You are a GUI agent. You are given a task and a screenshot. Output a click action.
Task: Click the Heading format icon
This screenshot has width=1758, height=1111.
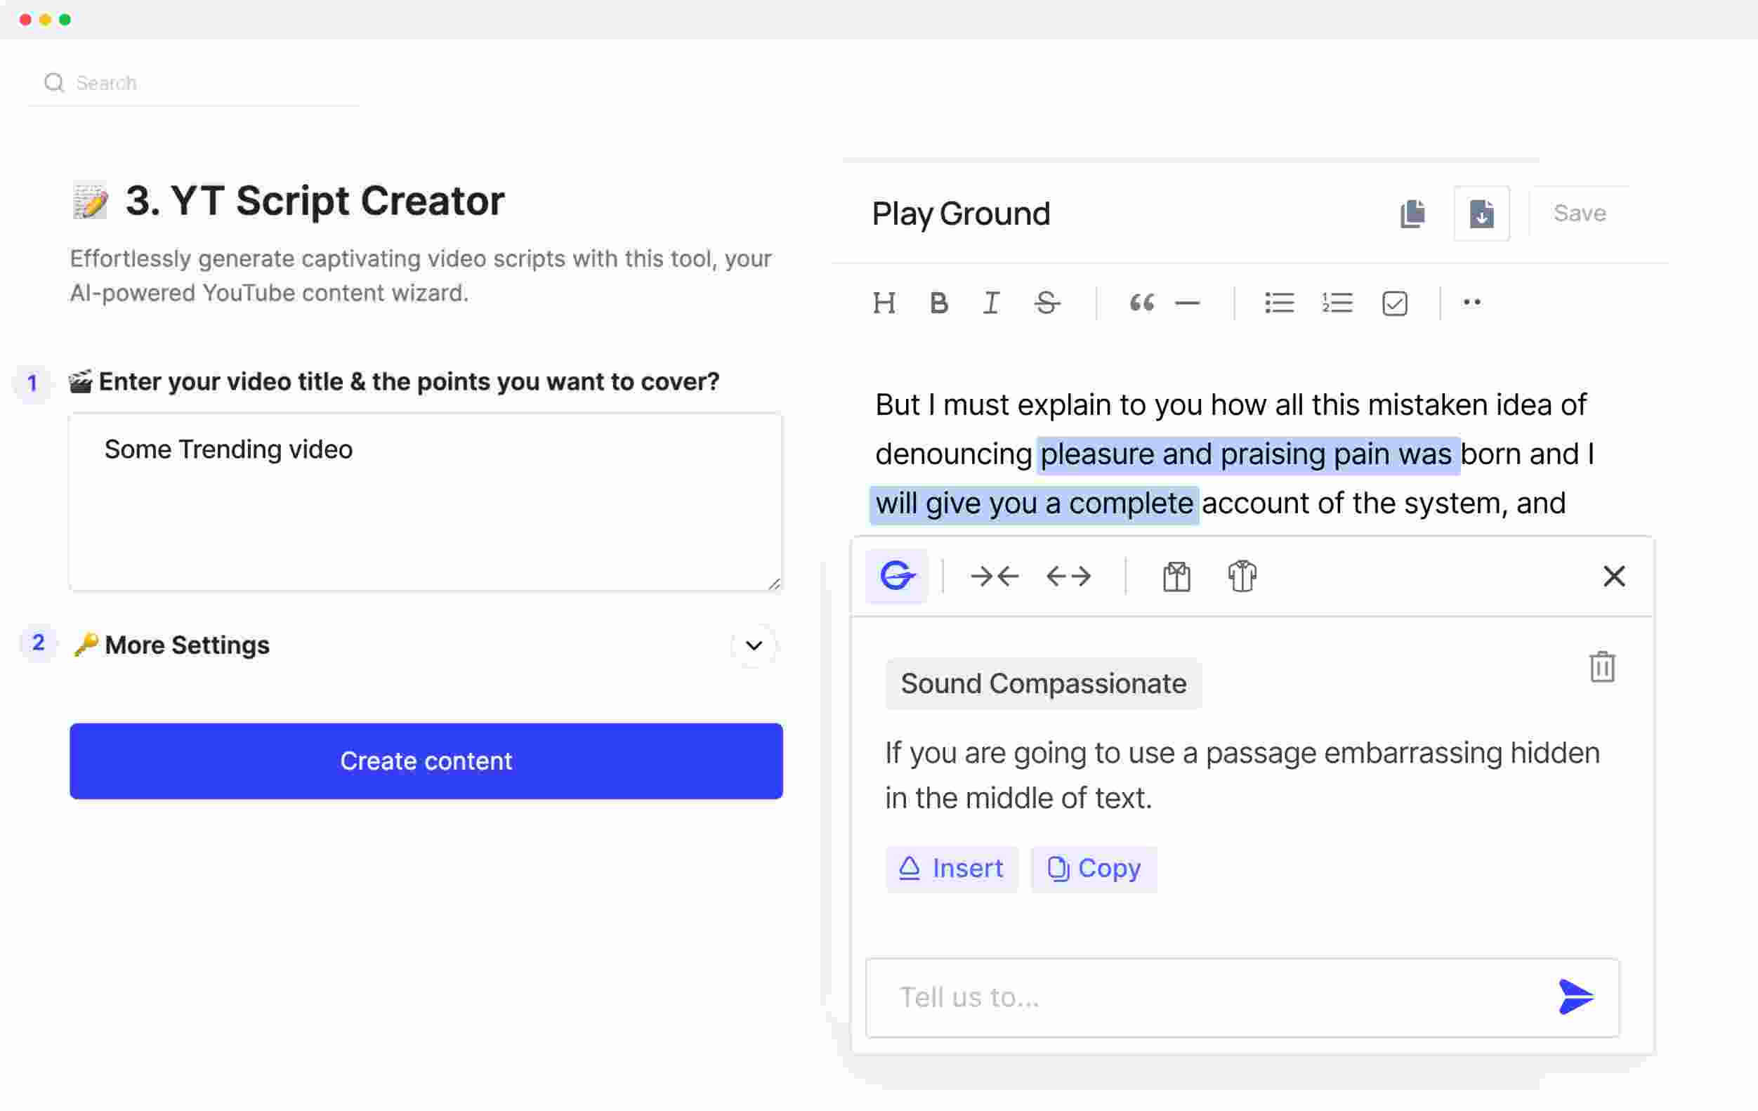click(x=884, y=303)
